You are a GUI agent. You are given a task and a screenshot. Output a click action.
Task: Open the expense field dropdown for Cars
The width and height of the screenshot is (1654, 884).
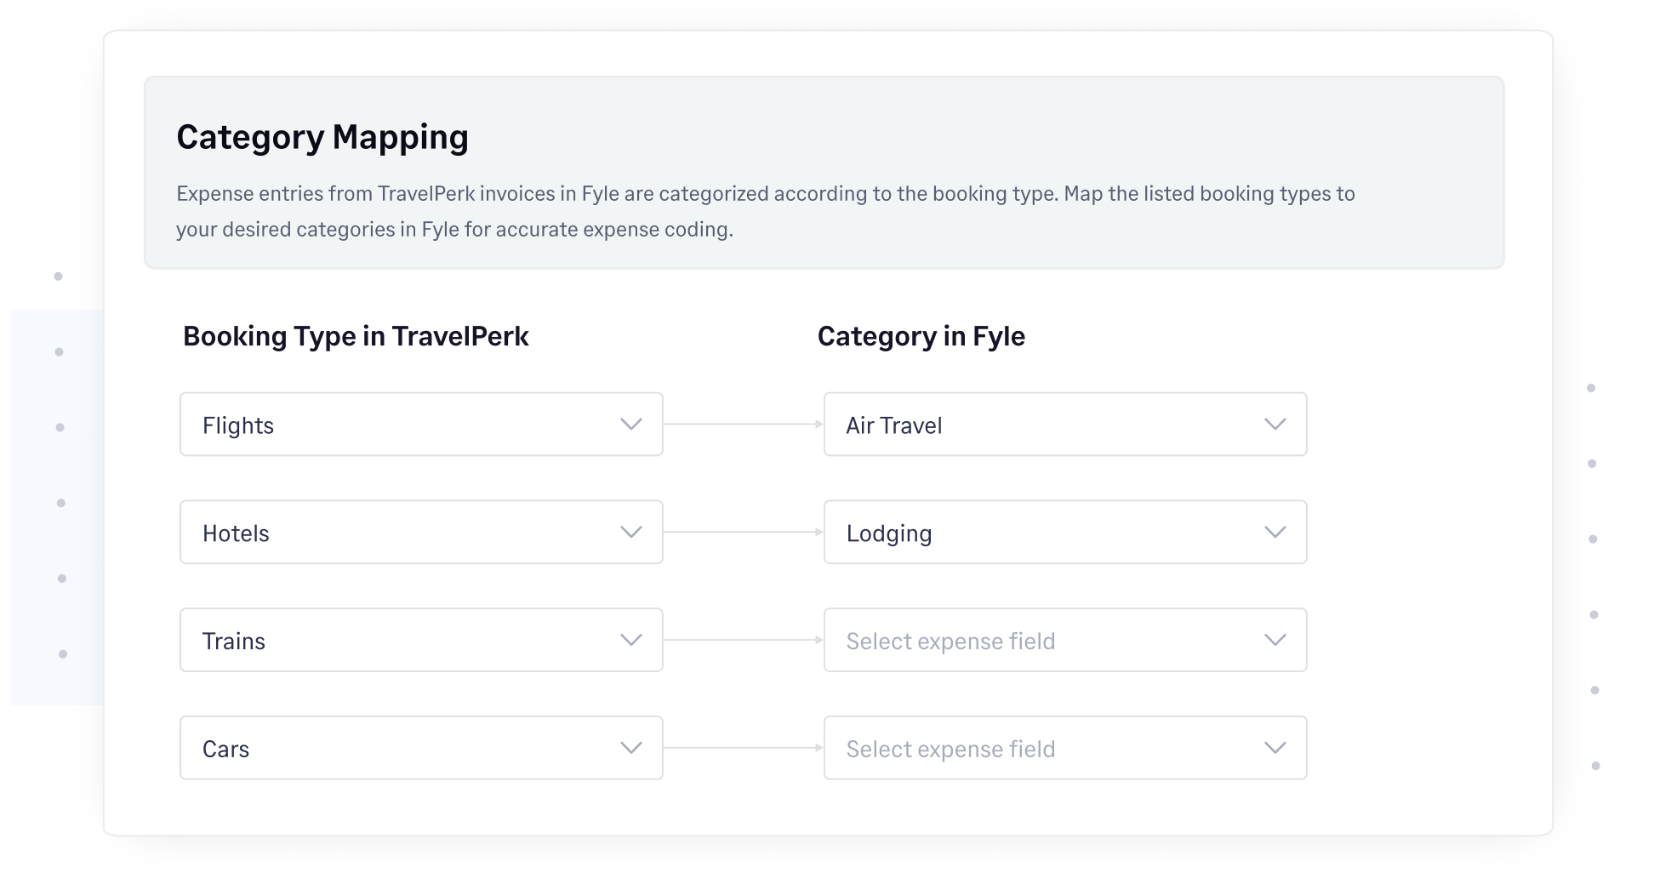point(1064,748)
